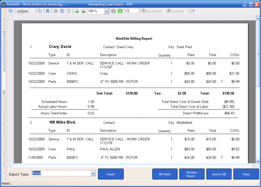Image resolution: width=261 pixels, height=187 pixels.
Task: Click the Close button at bottom right
Action: [x=246, y=174]
